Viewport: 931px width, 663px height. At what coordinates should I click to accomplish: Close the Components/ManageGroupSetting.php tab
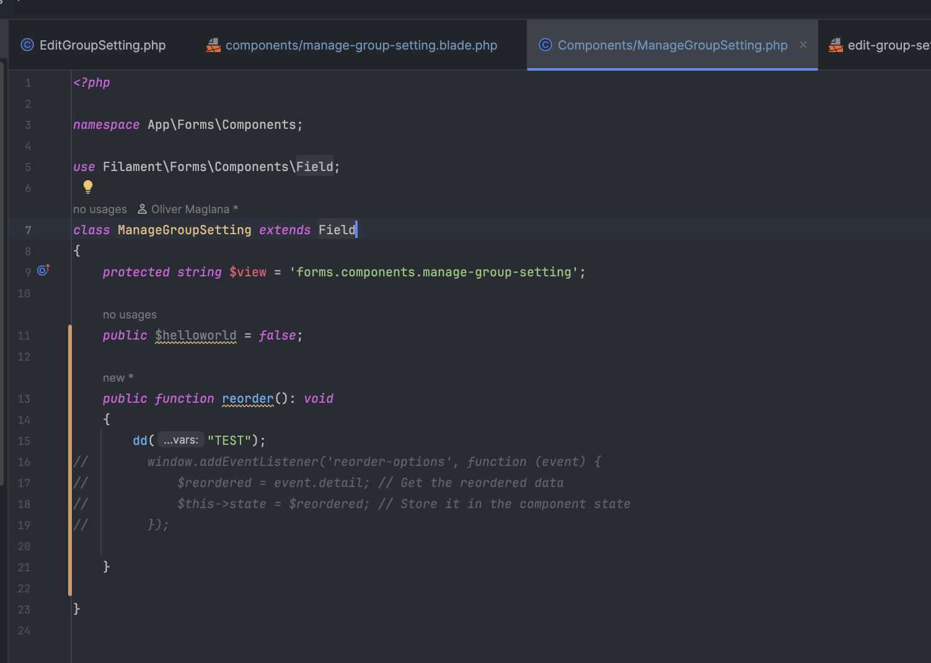tap(803, 45)
